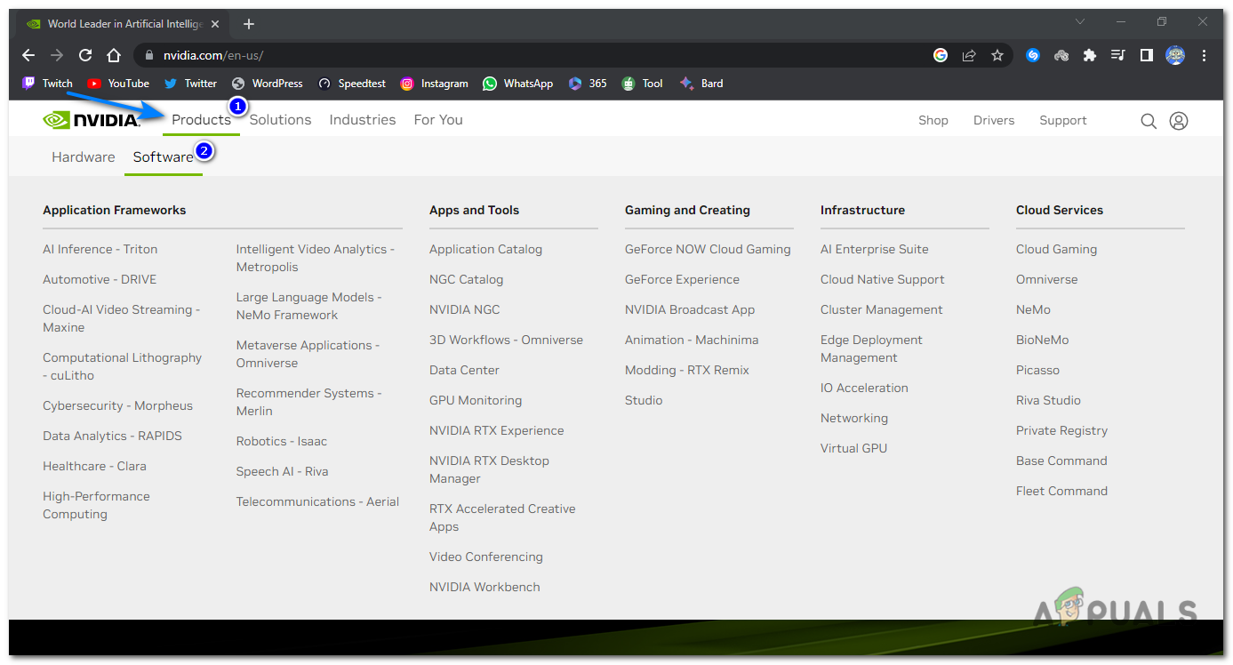This screenshot has height=665, width=1233.
Task: Open the Instagram bookmark
Action: [433, 83]
